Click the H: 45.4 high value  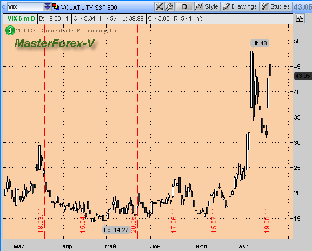(x=109, y=19)
